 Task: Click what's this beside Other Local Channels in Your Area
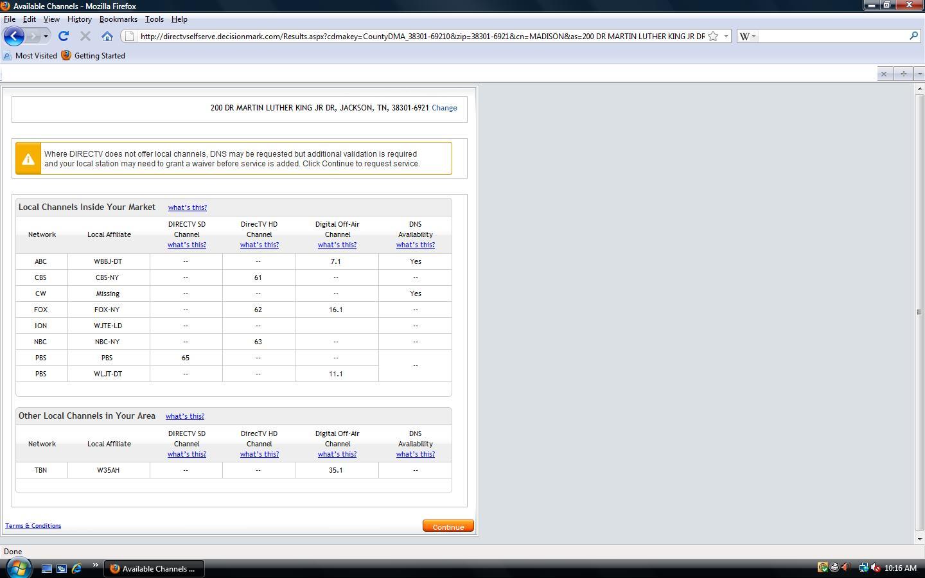point(185,416)
